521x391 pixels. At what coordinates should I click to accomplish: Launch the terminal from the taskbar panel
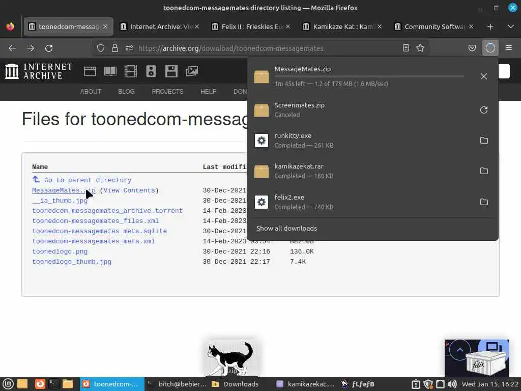click(53, 384)
